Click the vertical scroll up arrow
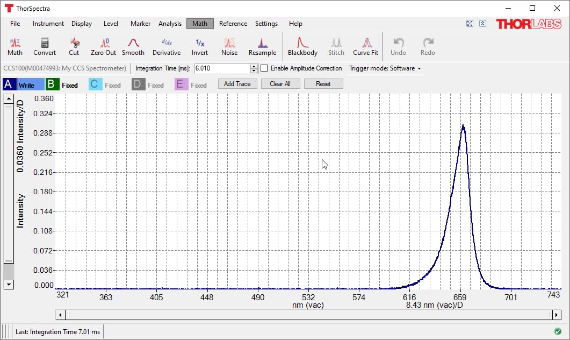570x340 pixels. click(9, 98)
